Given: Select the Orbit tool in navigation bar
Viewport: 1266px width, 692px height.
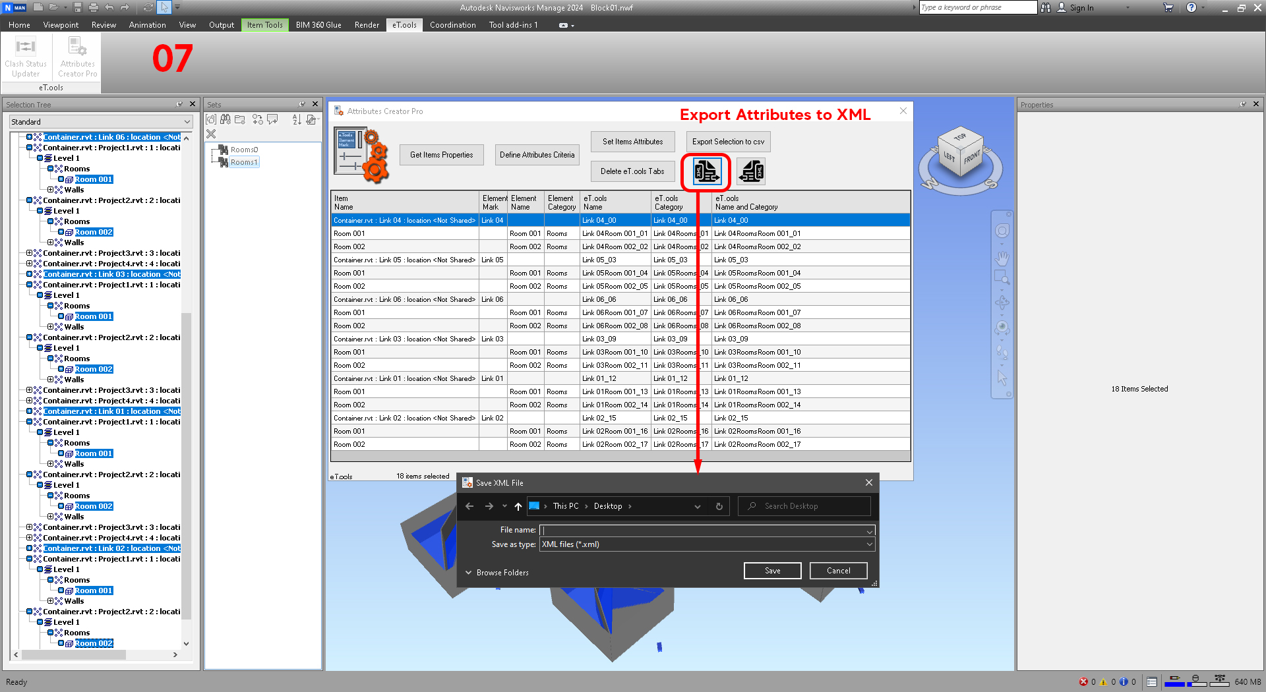Looking at the screenshot, I should [x=1002, y=303].
